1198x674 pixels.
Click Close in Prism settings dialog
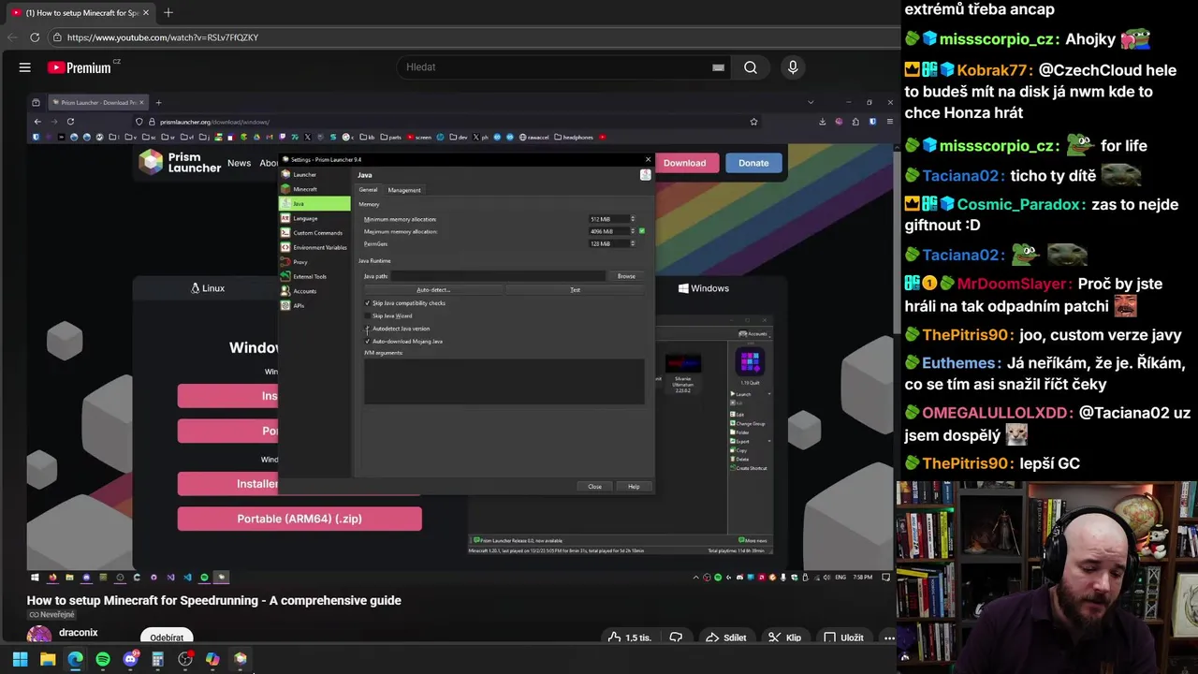[x=594, y=487]
